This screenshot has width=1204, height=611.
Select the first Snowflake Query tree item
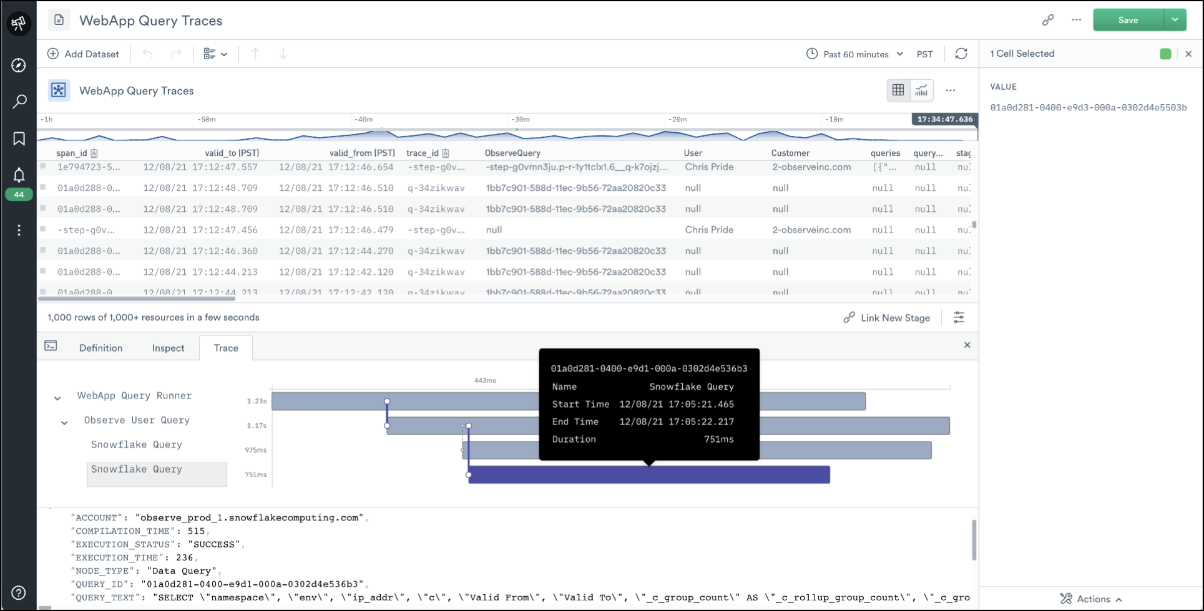click(137, 445)
